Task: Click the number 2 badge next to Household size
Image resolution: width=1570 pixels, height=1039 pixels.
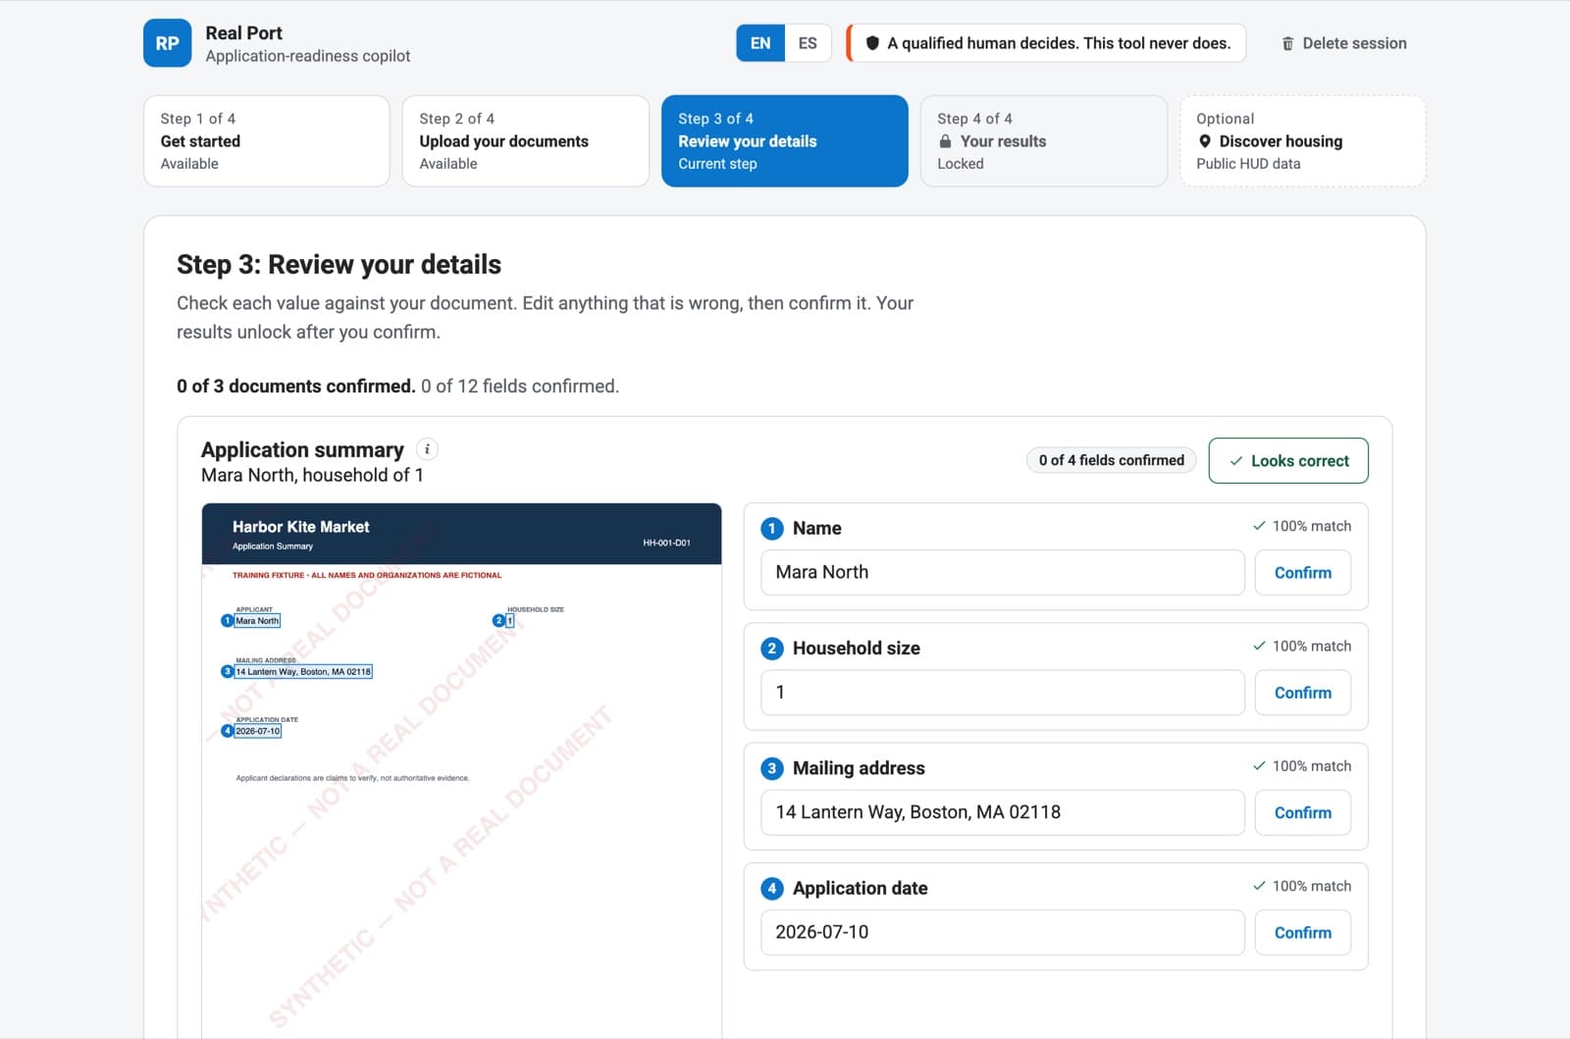Action: tap(772, 648)
